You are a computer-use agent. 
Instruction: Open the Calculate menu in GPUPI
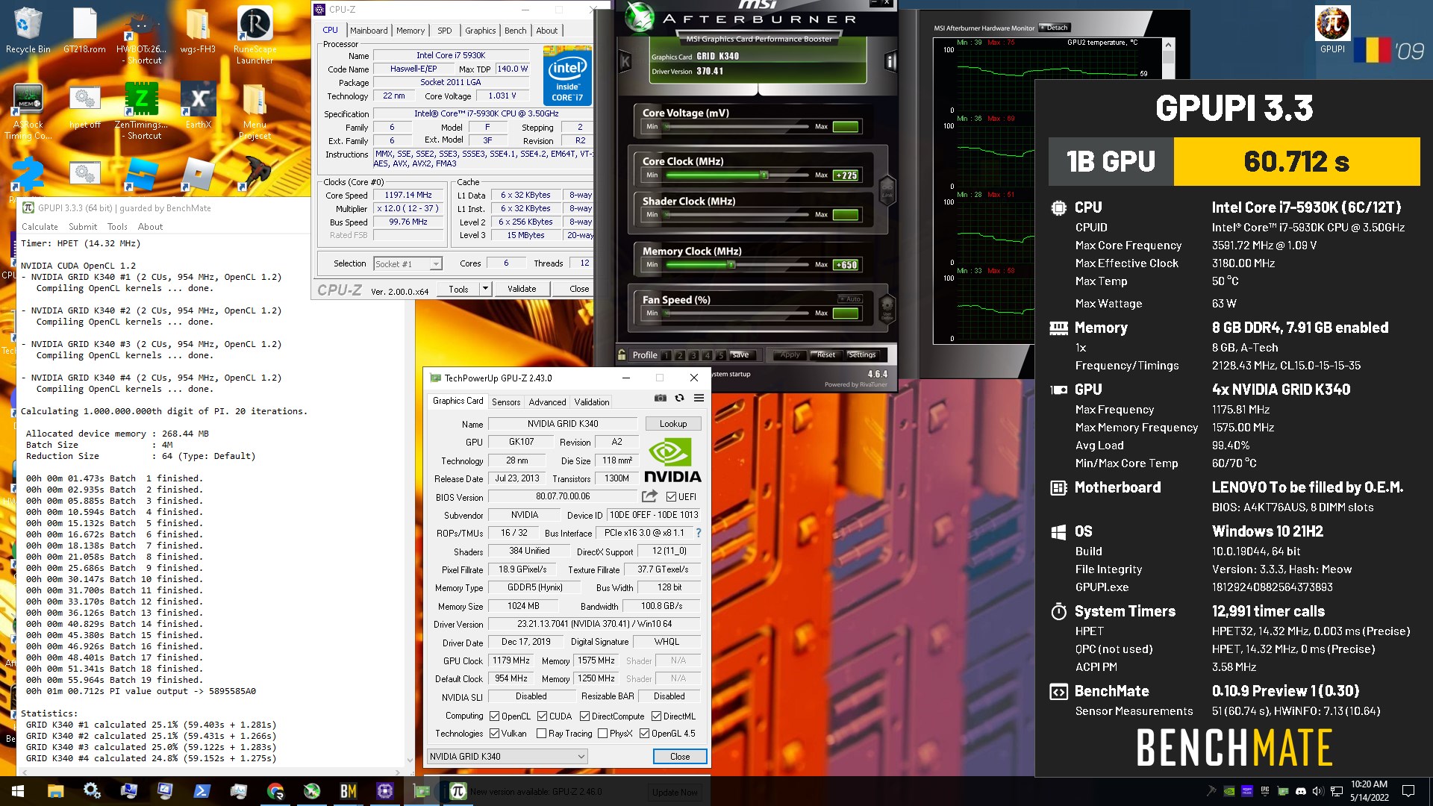pos(40,227)
